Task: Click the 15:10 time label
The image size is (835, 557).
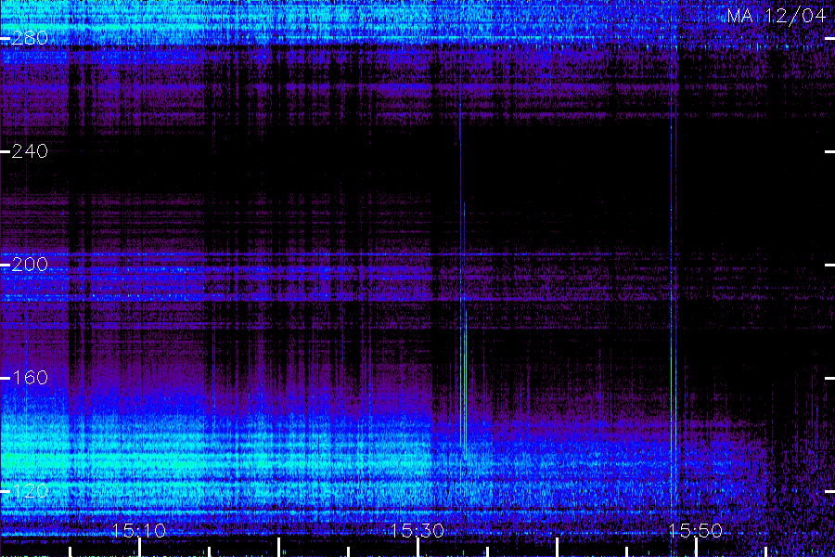Action: point(138,530)
